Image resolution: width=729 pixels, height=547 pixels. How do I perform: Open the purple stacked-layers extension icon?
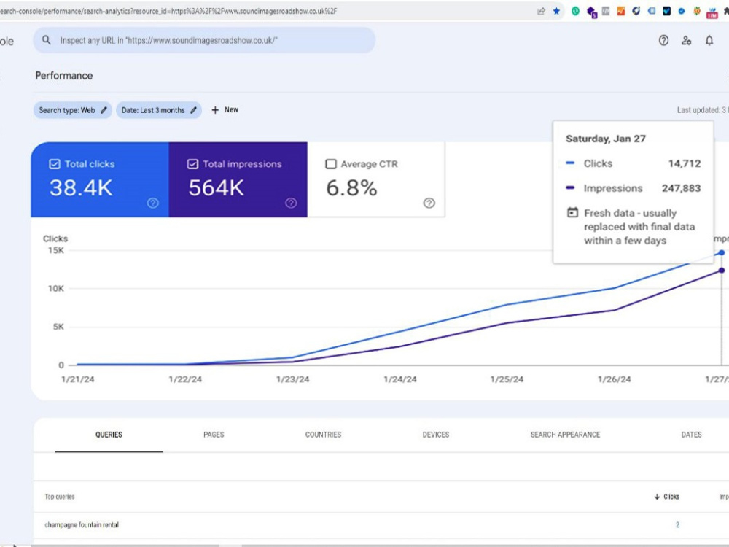[591, 12]
